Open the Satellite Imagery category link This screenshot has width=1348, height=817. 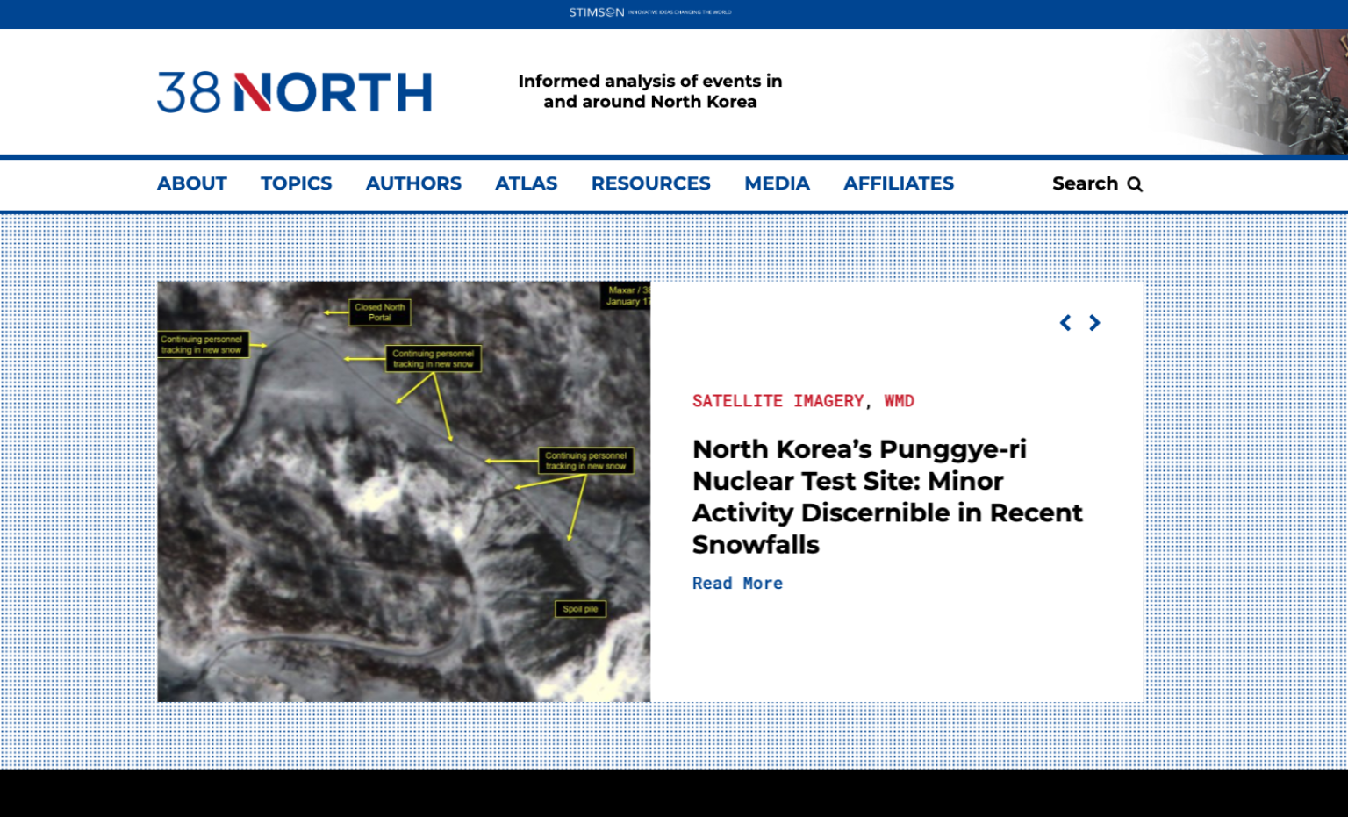[x=778, y=401]
